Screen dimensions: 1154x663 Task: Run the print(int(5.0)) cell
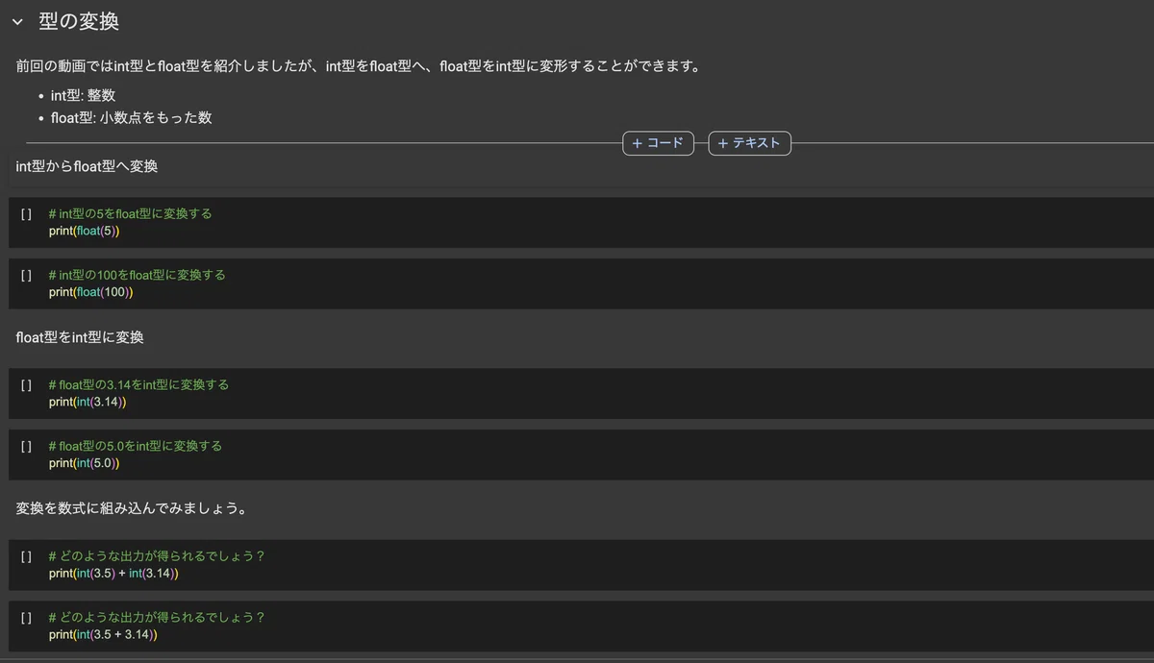pos(26,446)
